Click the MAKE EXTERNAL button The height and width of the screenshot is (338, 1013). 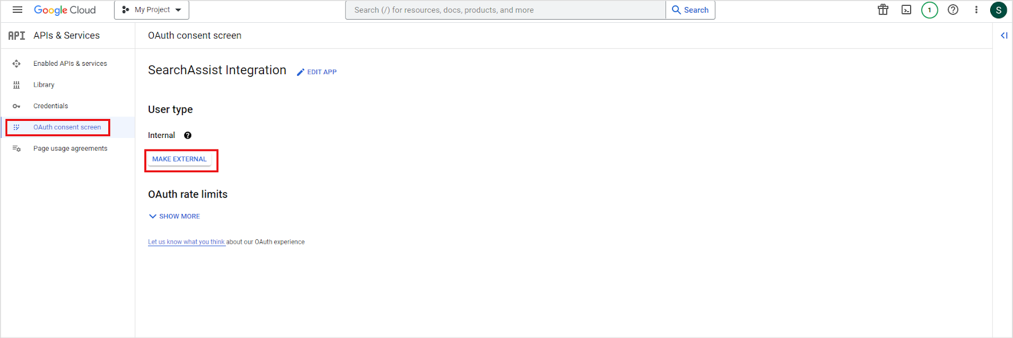pyautogui.click(x=179, y=159)
